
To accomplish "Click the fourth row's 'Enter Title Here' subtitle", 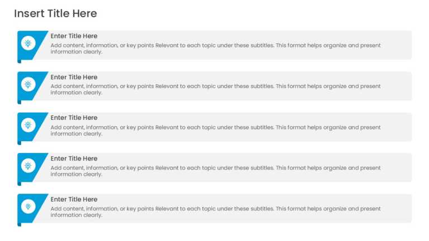I will (x=74, y=158).
